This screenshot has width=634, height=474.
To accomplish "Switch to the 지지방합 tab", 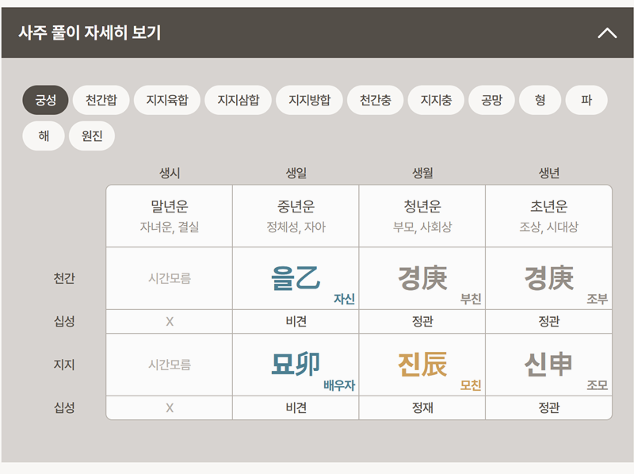I will pos(309,100).
